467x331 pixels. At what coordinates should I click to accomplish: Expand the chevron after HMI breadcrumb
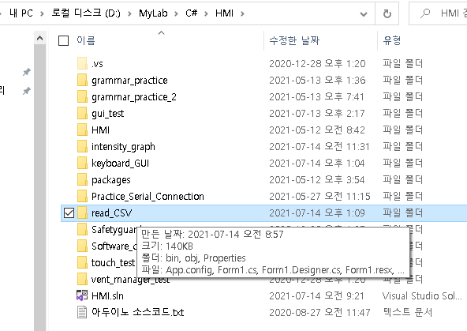click(x=242, y=13)
